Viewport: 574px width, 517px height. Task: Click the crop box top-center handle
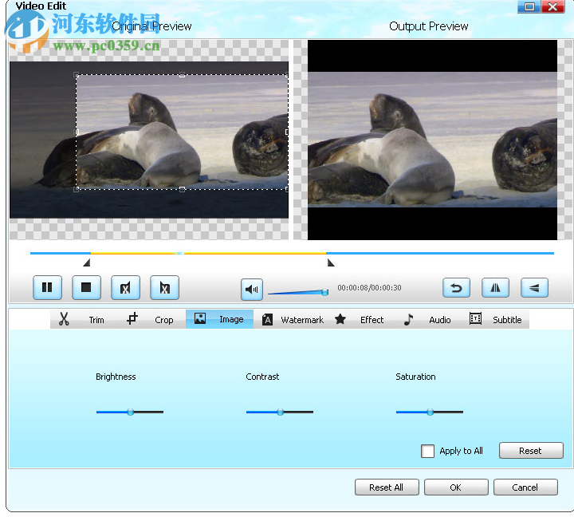pyautogui.click(x=182, y=75)
